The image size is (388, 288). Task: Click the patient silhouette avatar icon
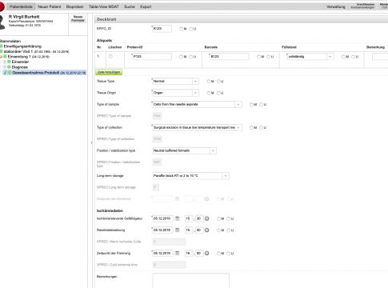(2, 22)
